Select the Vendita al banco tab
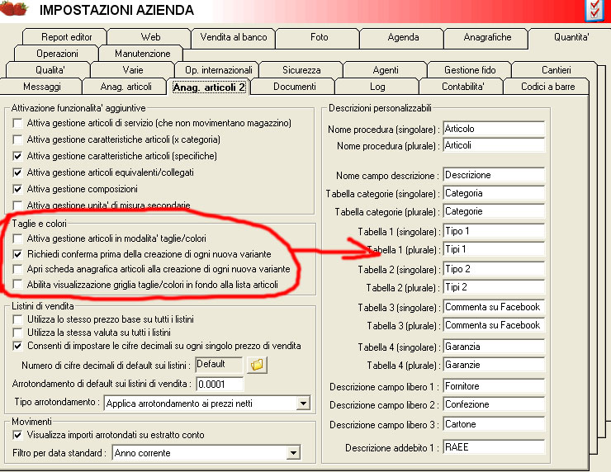This screenshot has width=611, height=472. point(234,37)
